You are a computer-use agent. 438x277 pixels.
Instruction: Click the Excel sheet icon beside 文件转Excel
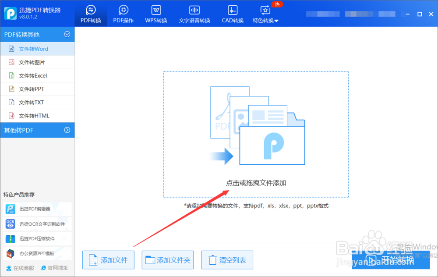pyautogui.click(x=11, y=75)
